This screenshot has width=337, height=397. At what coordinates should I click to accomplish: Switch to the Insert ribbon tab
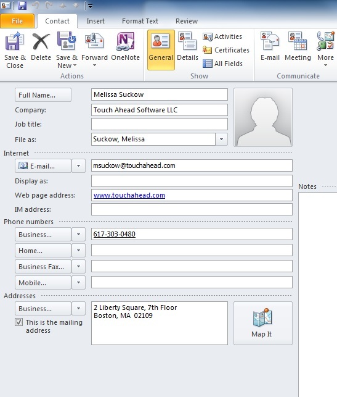pos(95,21)
